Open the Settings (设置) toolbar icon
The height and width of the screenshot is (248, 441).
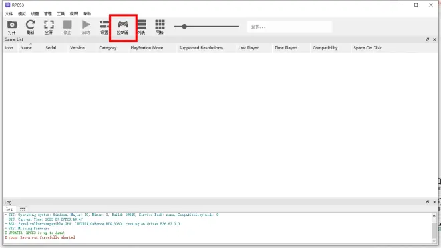[104, 27]
